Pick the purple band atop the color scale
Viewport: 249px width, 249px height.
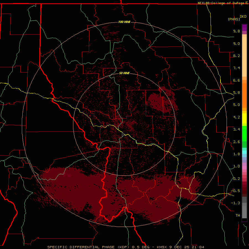(244, 28)
